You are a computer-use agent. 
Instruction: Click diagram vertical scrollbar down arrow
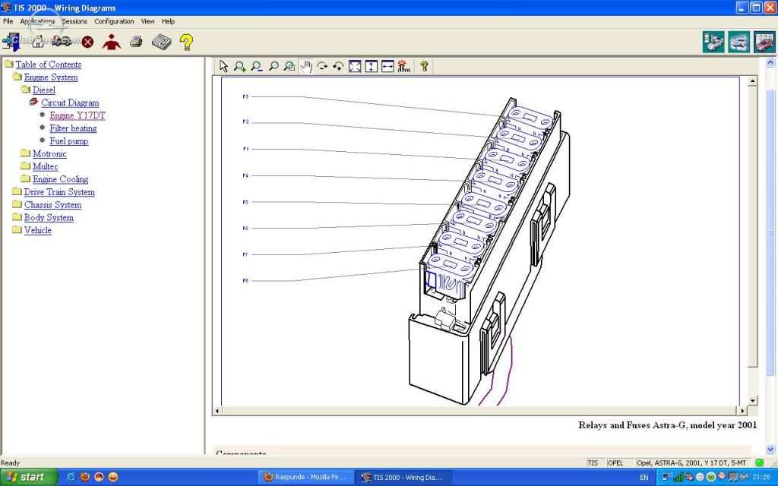click(753, 401)
